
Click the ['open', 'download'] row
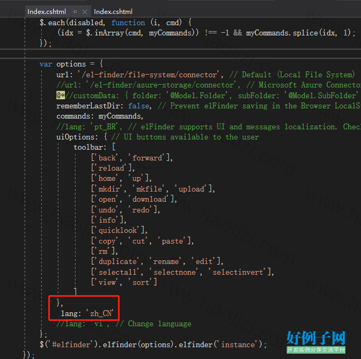(134, 199)
